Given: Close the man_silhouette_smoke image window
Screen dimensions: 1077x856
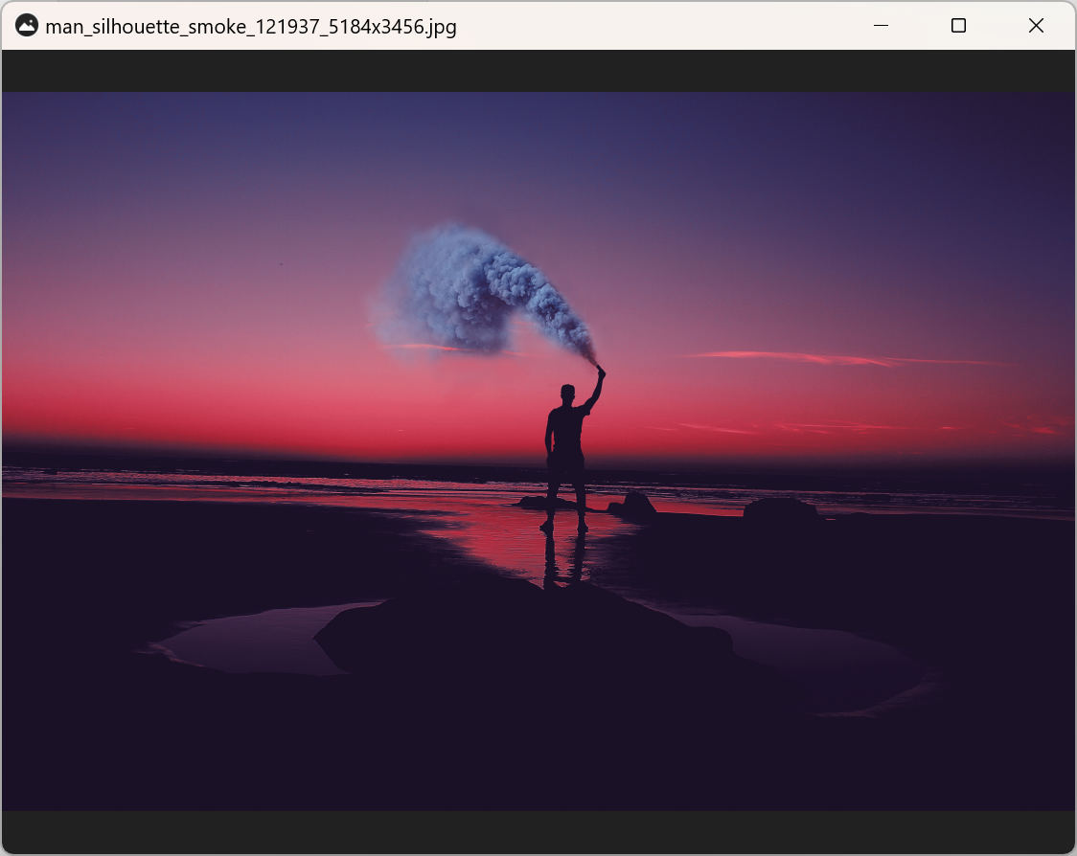Looking at the screenshot, I should point(1036,26).
